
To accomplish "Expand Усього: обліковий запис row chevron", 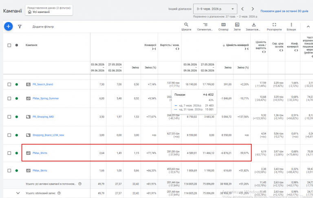I will tap(18, 193).
